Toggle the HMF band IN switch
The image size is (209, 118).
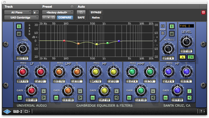(x=129, y=98)
